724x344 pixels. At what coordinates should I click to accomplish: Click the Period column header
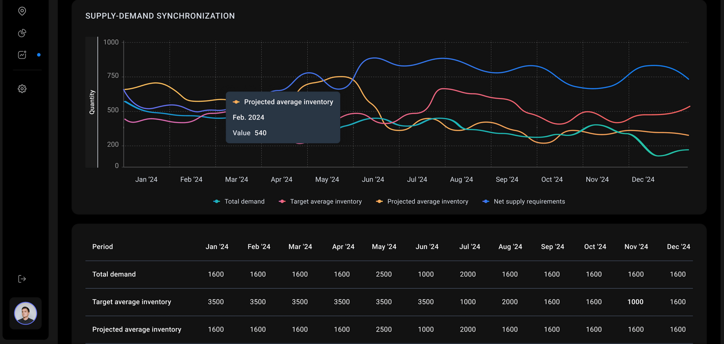click(103, 247)
